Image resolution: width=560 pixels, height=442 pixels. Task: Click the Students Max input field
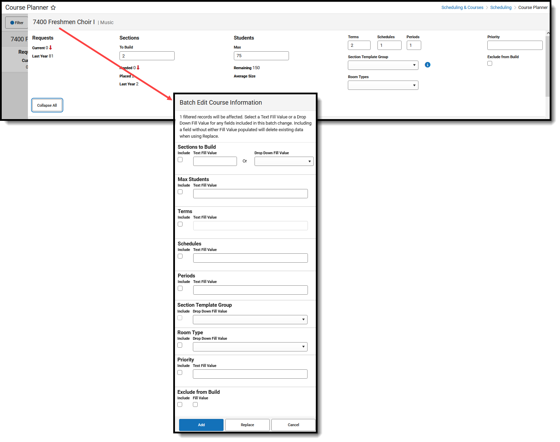pyautogui.click(x=261, y=56)
